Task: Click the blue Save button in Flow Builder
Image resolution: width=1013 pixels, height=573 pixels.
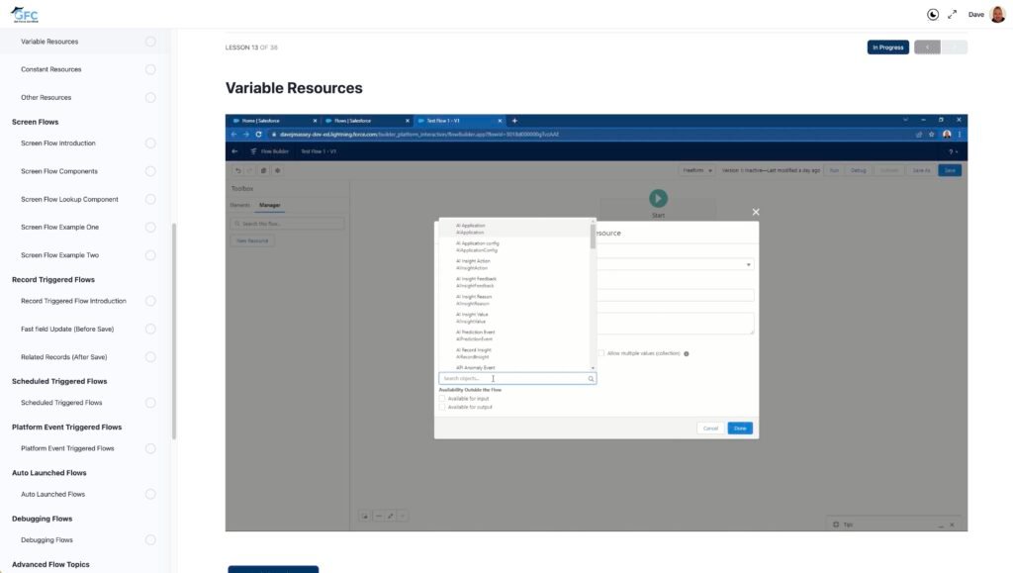Action: pos(950,170)
